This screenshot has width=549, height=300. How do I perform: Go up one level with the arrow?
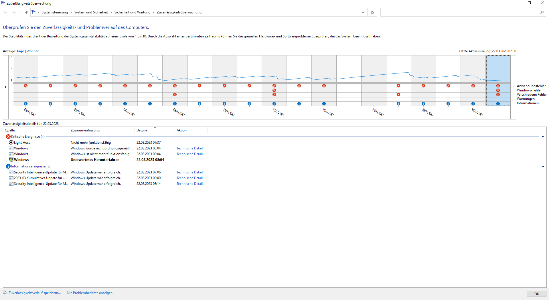click(27, 12)
